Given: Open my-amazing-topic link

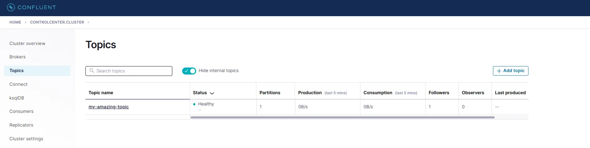Looking at the screenshot, I should 109,107.
